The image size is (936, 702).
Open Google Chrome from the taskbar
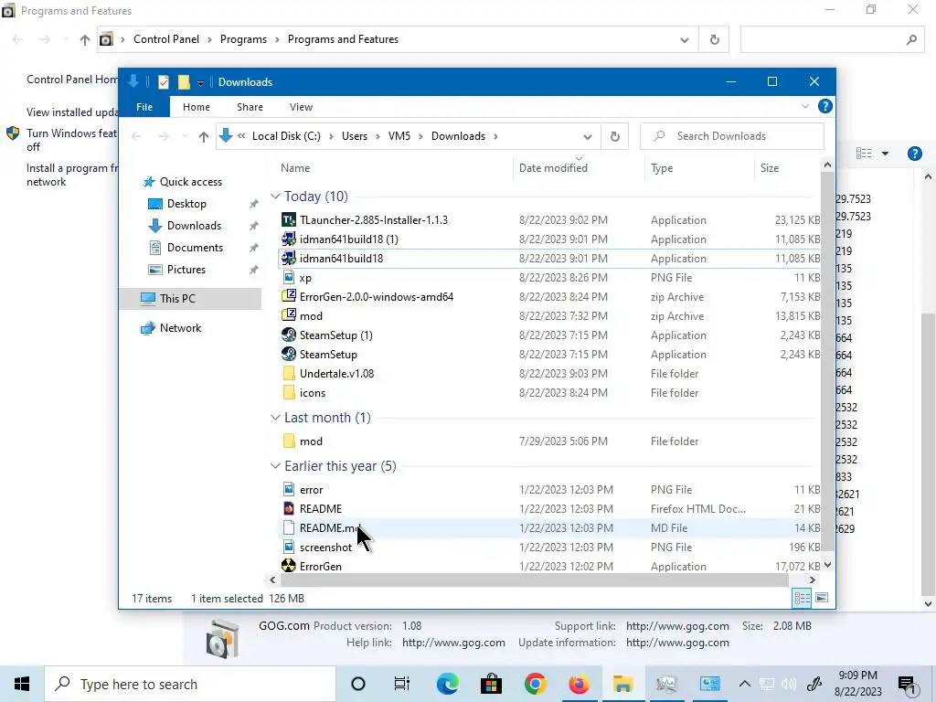(536, 684)
